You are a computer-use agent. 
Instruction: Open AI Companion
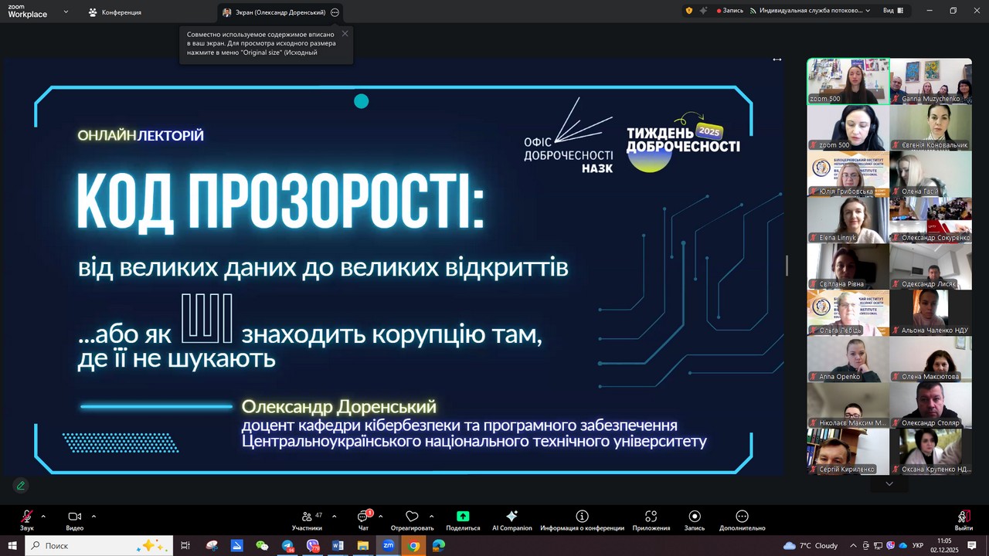pos(511,517)
